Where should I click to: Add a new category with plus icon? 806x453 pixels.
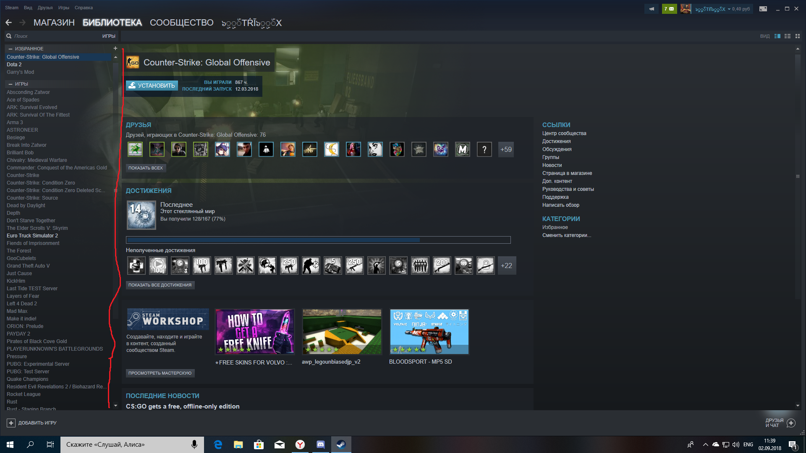coord(115,48)
